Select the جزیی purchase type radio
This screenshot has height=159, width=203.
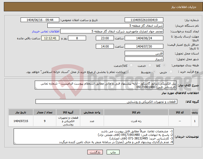[x=171, y=71]
